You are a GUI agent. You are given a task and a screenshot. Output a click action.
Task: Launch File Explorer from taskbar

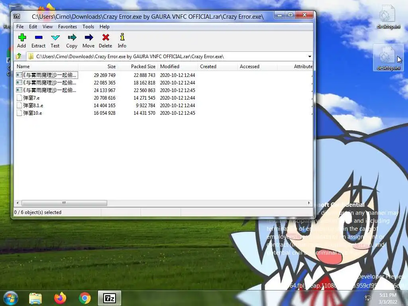(x=35, y=298)
